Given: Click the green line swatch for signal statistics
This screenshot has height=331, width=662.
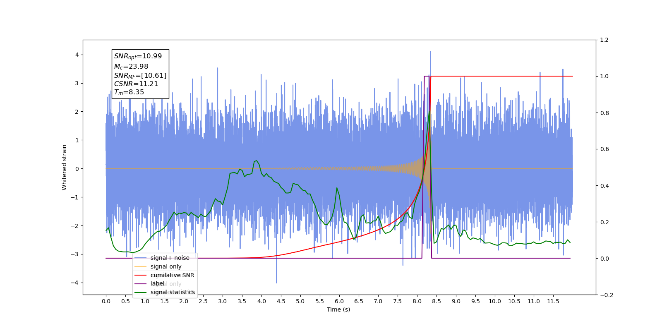Looking at the screenshot, I should (x=141, y=293).
